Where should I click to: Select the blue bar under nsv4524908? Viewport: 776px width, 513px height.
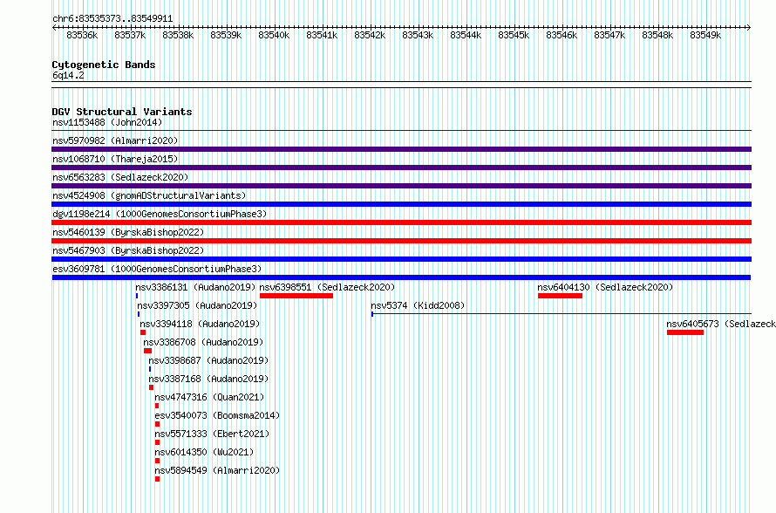[x=401, y=204]
